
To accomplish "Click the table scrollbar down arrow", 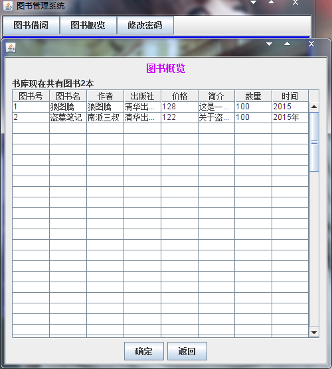I will click(x=314, y=333).
